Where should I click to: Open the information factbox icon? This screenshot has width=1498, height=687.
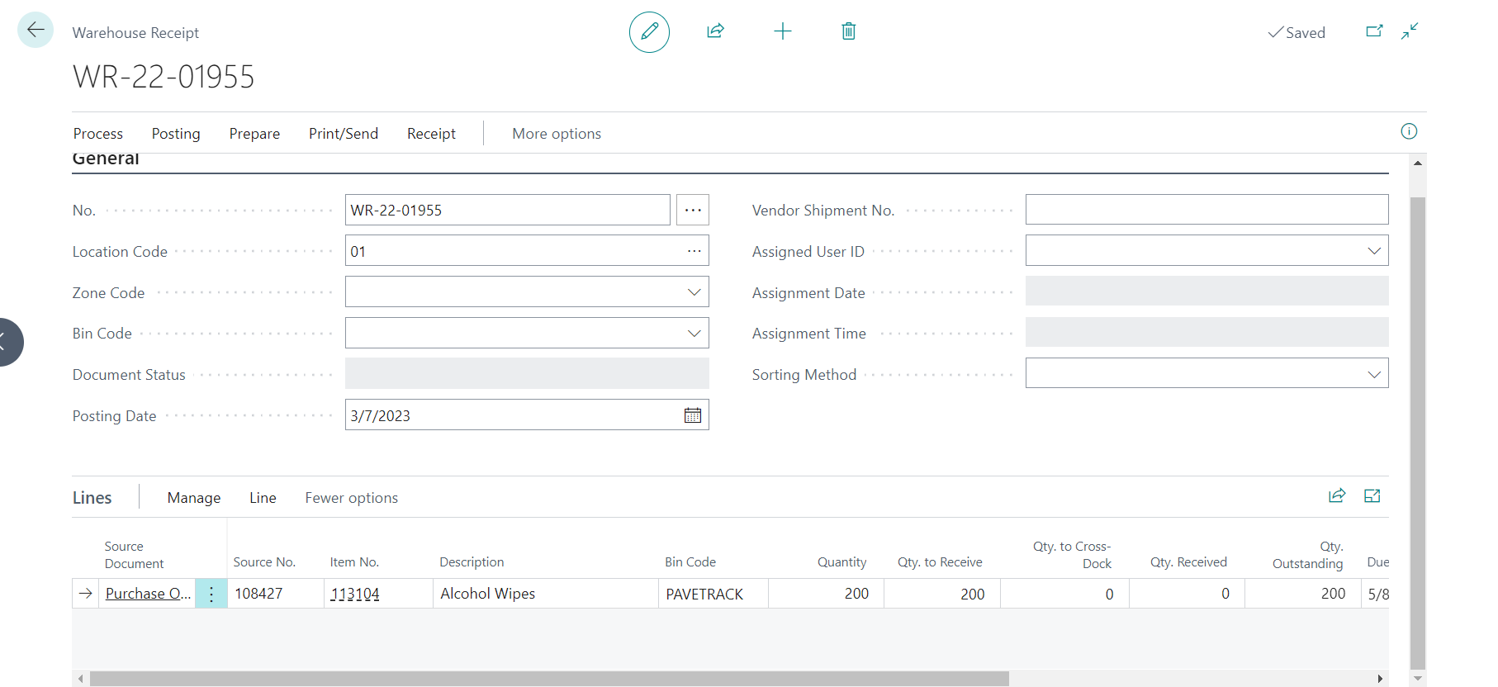pyautogui.click(x=1409, y=131)
